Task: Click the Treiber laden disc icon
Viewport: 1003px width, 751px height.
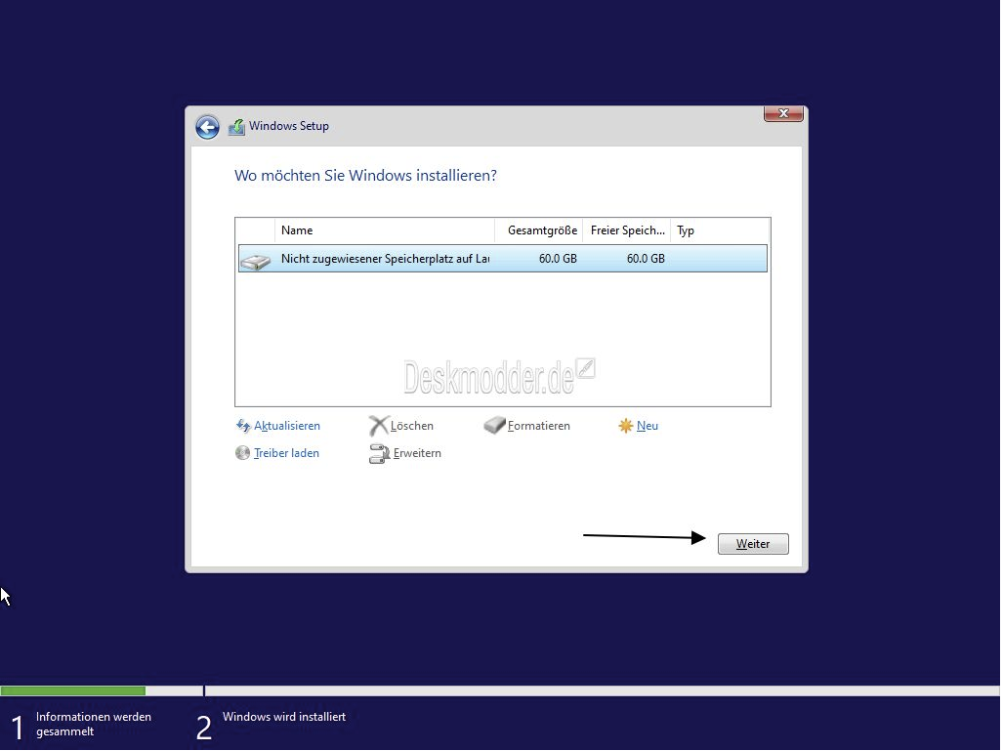Action: (x=242, y=453)
